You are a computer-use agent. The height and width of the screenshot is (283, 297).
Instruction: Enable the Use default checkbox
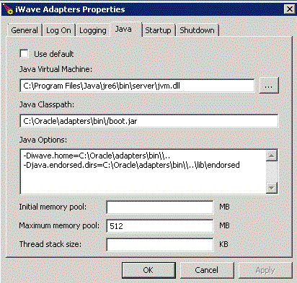(24, 54)
